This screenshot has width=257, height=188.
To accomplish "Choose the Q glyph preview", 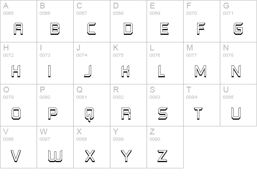I will [x=89, y=115].
